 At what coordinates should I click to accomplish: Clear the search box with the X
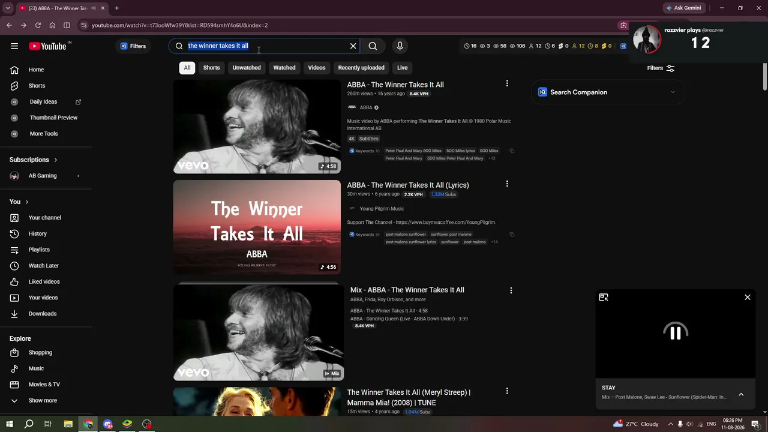pos(353,46)
